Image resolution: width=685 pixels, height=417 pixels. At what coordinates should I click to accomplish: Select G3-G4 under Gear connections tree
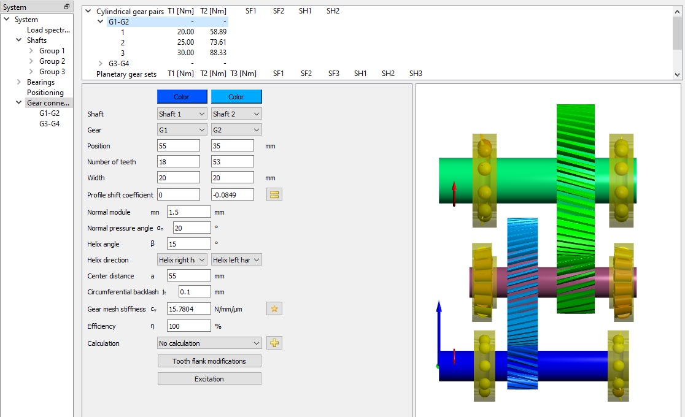49,124
